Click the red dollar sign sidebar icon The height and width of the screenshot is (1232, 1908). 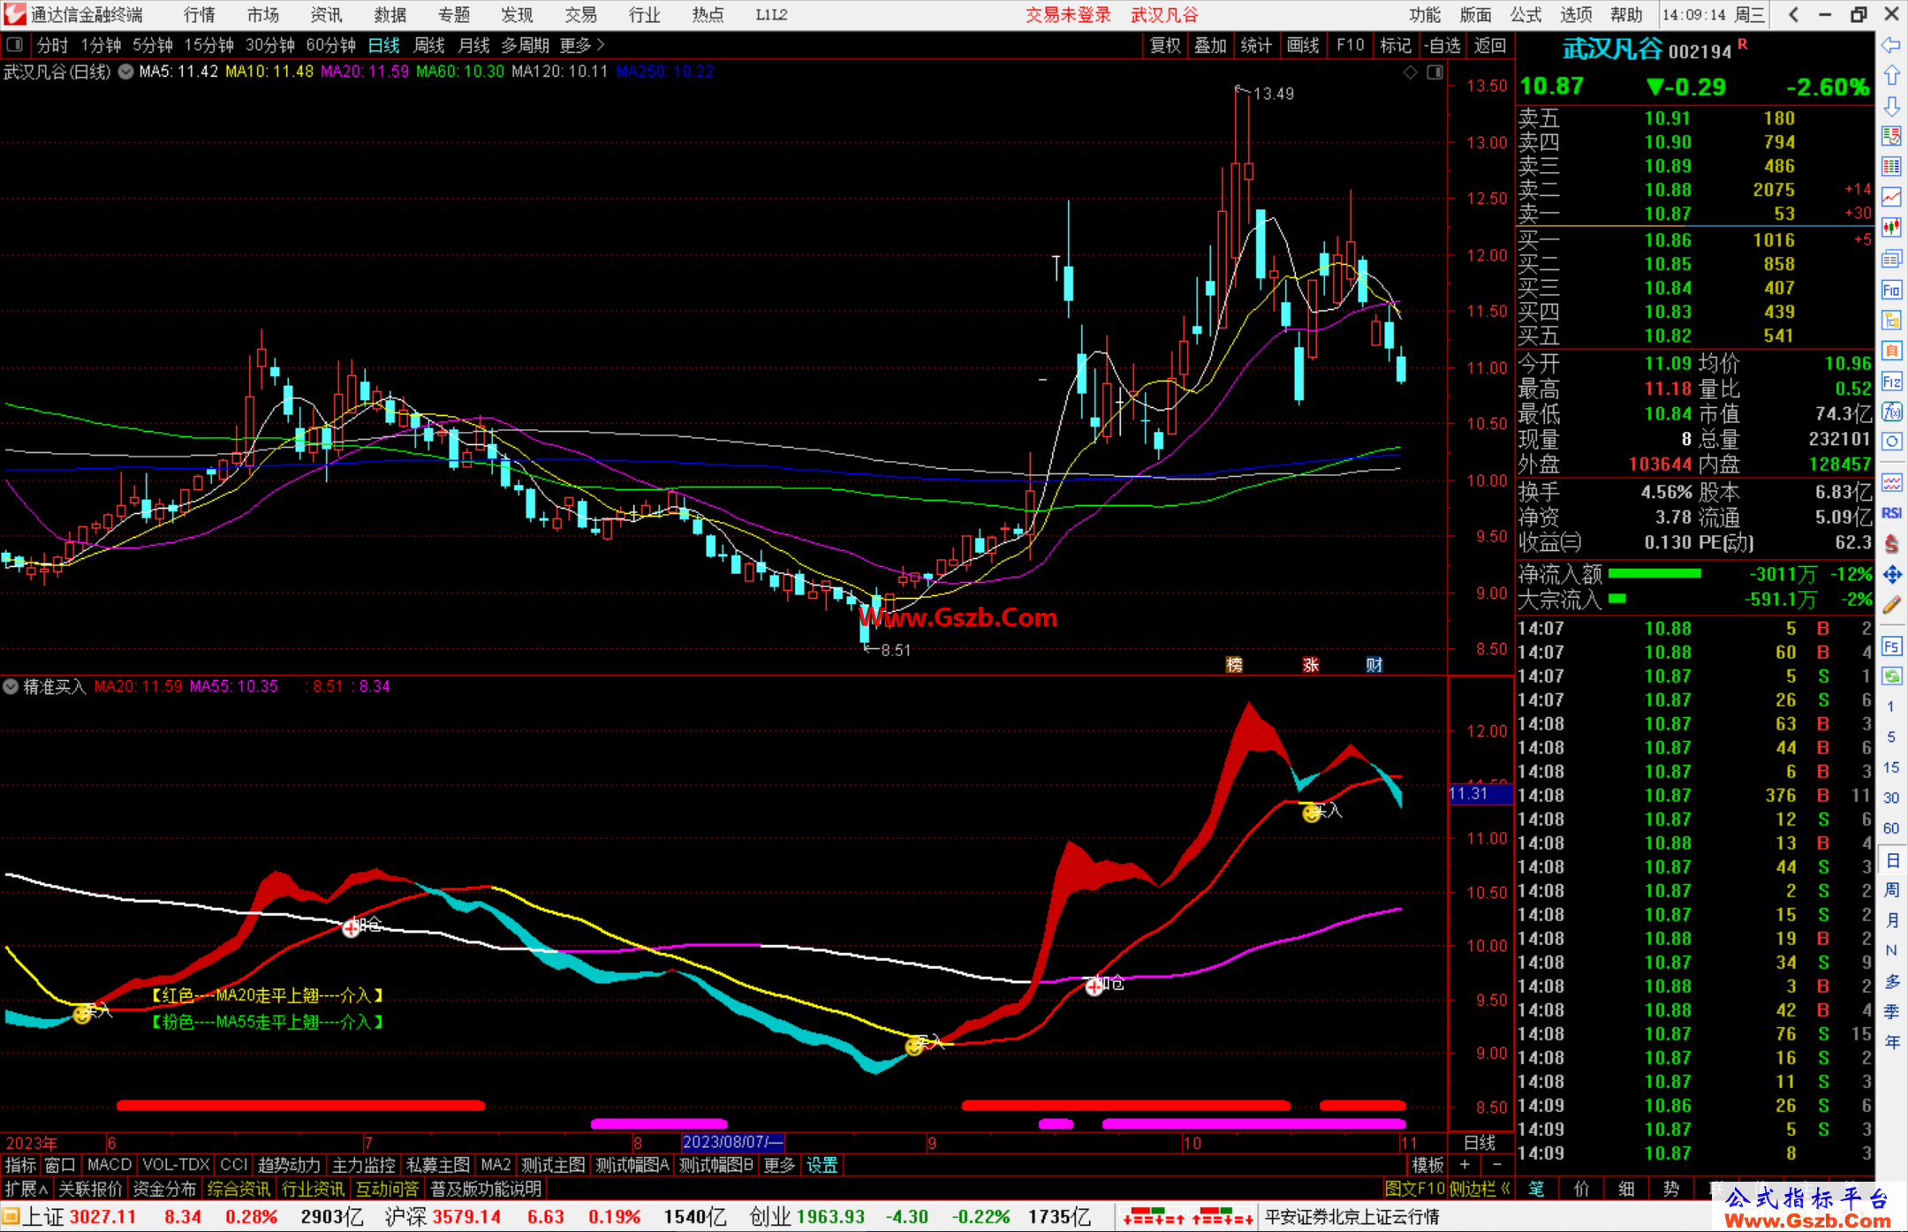1891,544
